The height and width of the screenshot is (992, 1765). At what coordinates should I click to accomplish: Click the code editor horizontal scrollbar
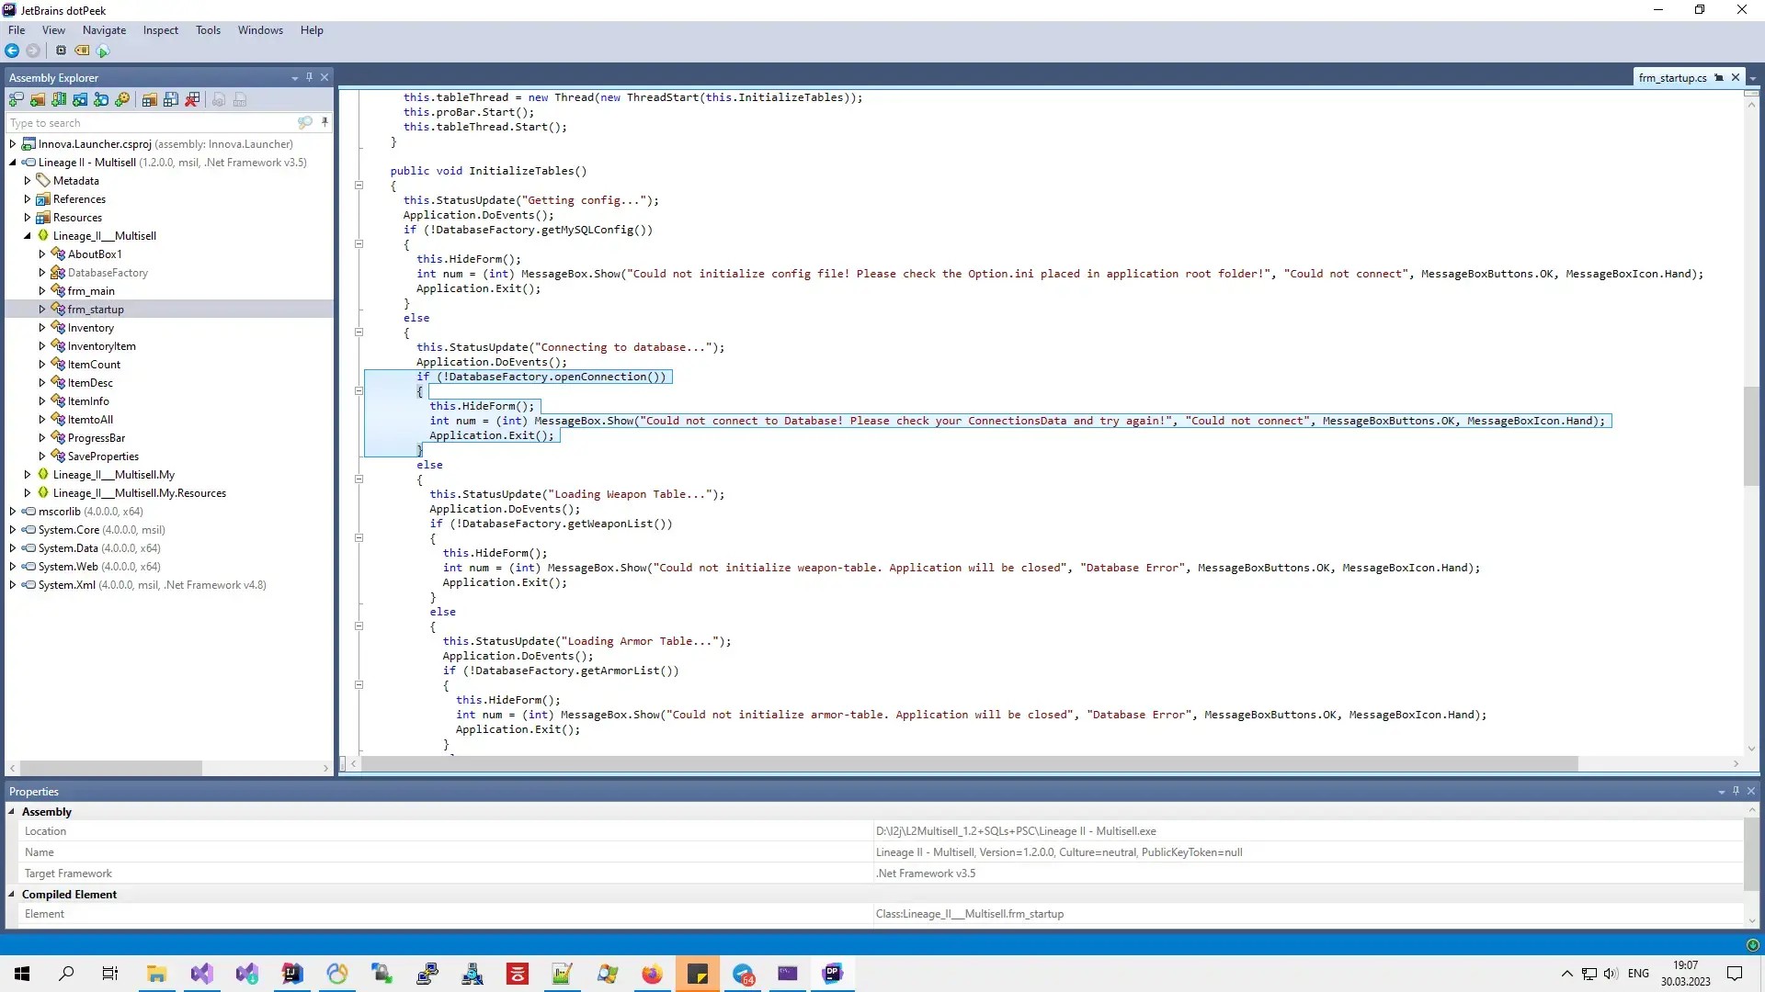tap(970, 763)
